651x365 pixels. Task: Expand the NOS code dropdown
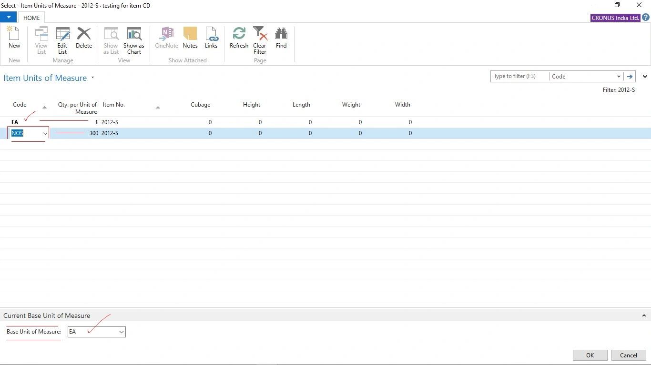pos(45,134)
